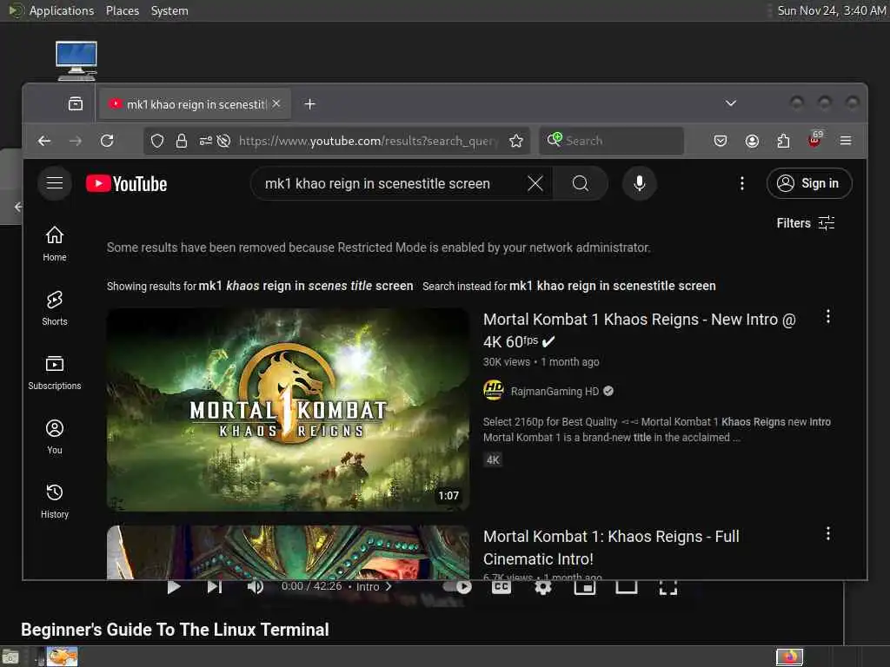Expand the Intro chapter chevron in background player
This screenshot has width=890, height=667.
[x=389, y=586]
